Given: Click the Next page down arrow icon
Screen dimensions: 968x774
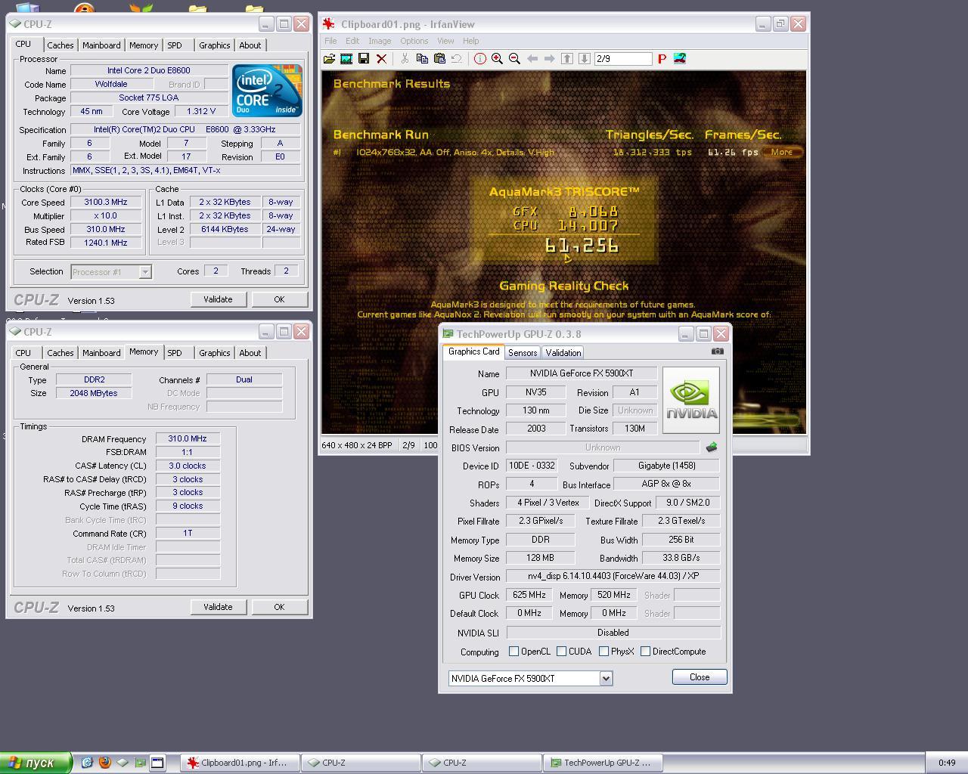Looking at the screenshot, I should pyautogui.click(x=585, y=59).
